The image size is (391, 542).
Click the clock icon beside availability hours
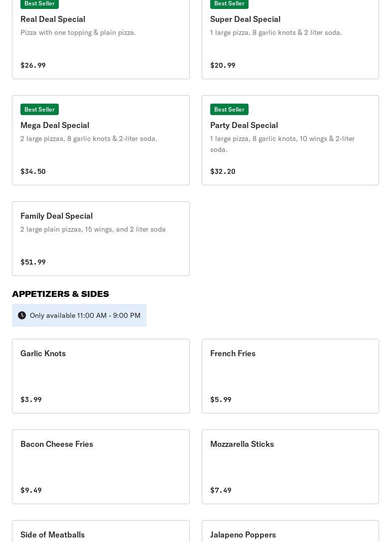22,315
